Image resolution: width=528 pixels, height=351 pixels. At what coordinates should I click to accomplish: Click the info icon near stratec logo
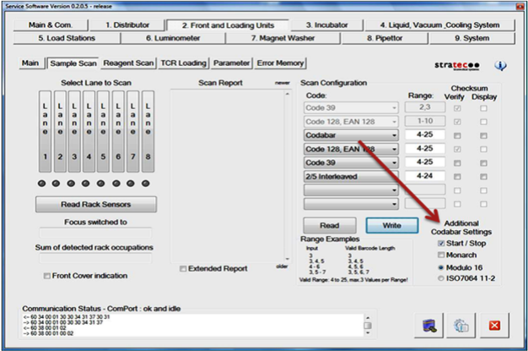[x=500, y=66]
